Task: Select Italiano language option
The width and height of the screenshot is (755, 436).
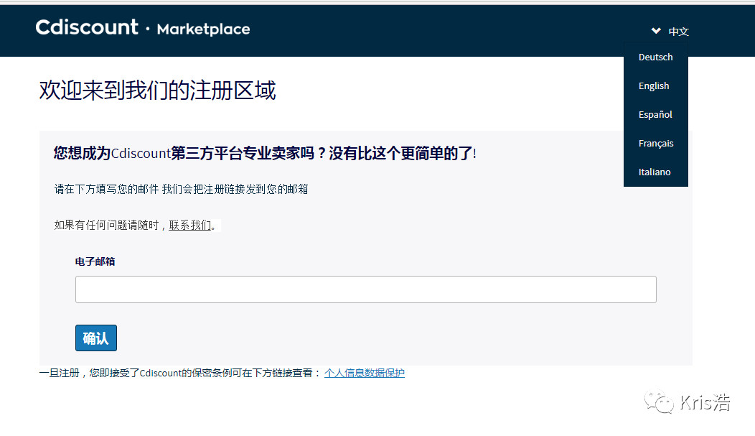Action: [x=655, y=172]
